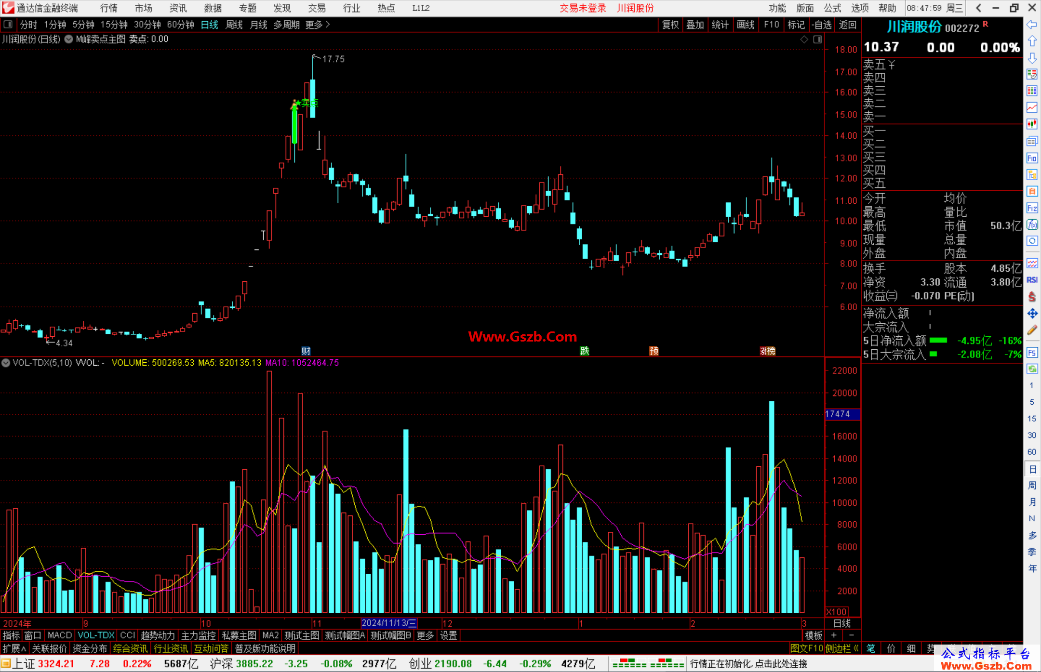The image size is (1041, 672).
Task: Open the M峰卖点主图 indicator round dropdown
Action: 68,39
